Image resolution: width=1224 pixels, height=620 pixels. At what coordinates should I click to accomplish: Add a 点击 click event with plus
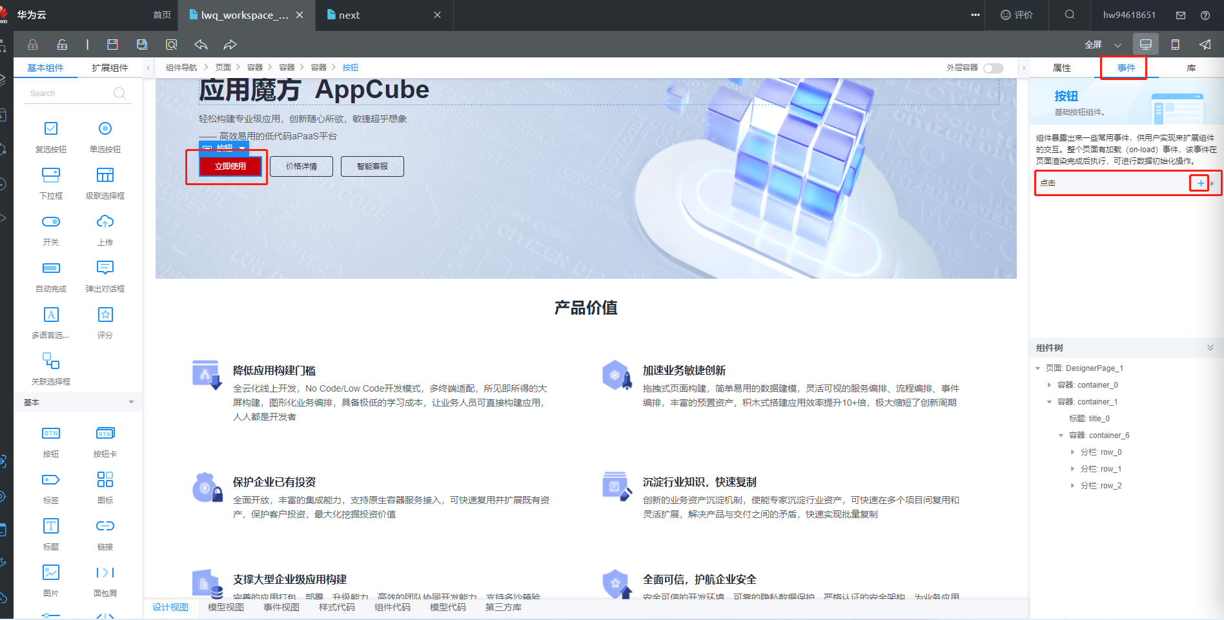(1200, 183)
